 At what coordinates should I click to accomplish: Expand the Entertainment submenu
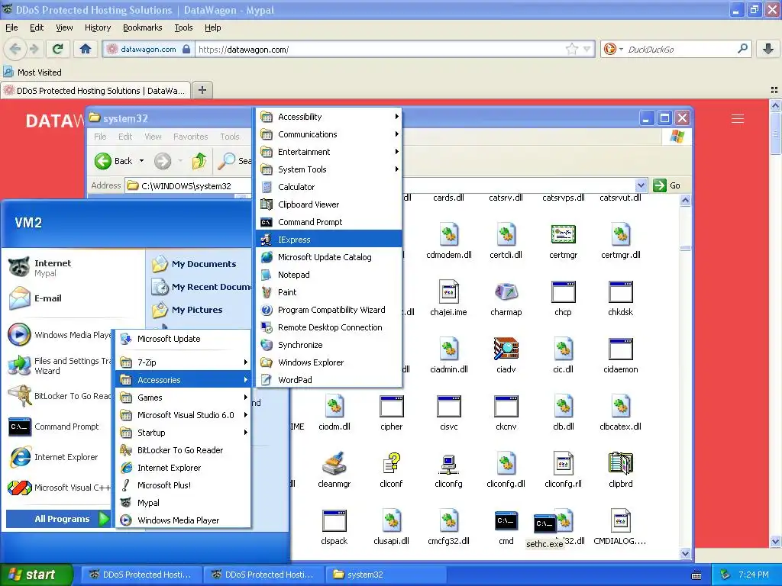coord(328,152)
